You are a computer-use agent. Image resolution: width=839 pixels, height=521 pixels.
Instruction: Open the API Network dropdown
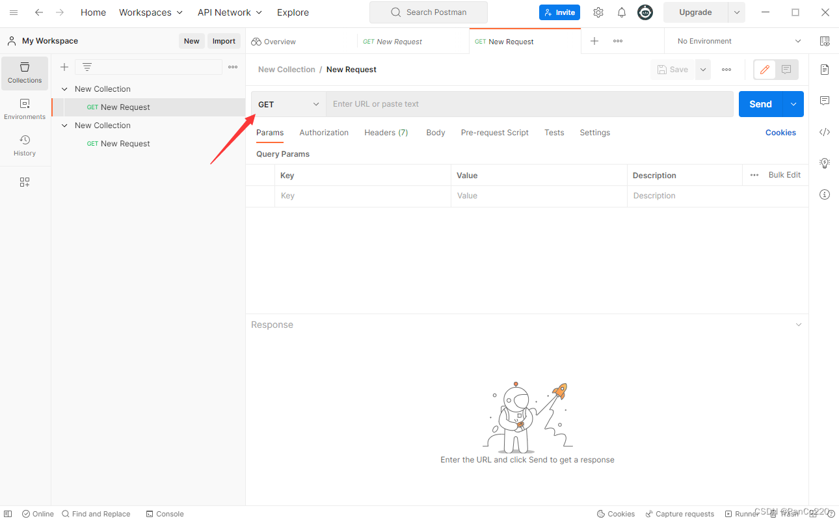[x=230, y=12]
